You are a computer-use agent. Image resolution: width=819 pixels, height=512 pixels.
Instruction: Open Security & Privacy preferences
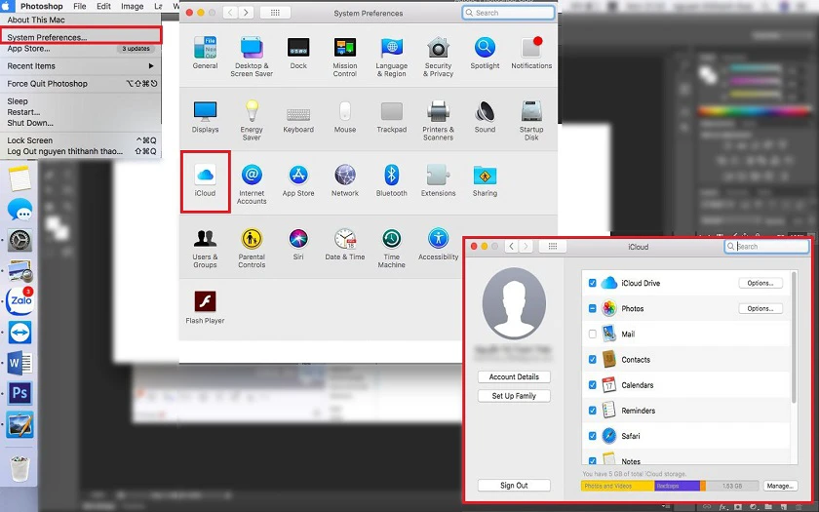[x=438, y=57]
